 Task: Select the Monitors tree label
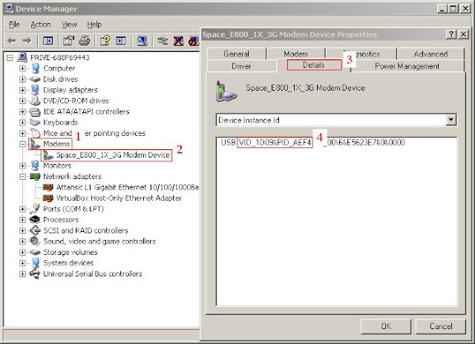coord(57,166)
